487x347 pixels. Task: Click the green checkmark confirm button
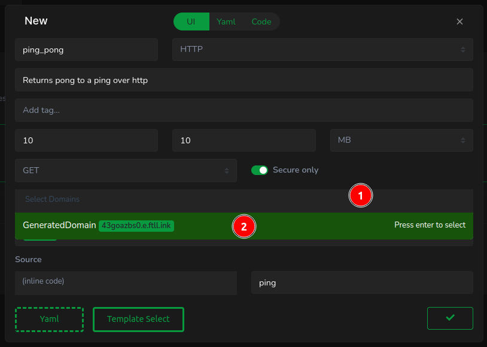[x=450, y=318]
